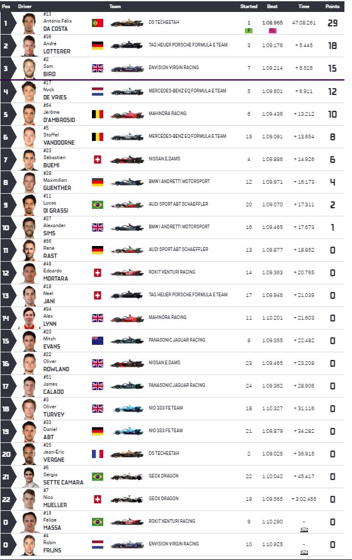This screenshot has width=352, height=560.
Task: Open the Audi Sport ABT Schaeffler link for Di Grassi
Action: (178, 204)
